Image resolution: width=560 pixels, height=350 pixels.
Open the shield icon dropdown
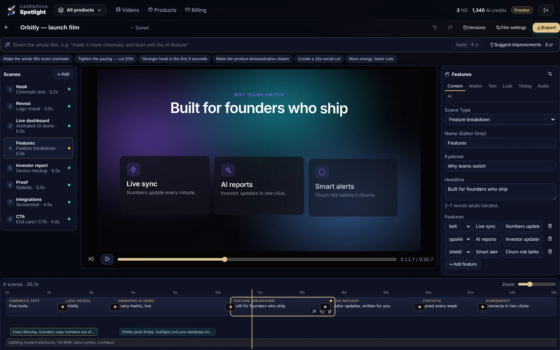[458, 252]
